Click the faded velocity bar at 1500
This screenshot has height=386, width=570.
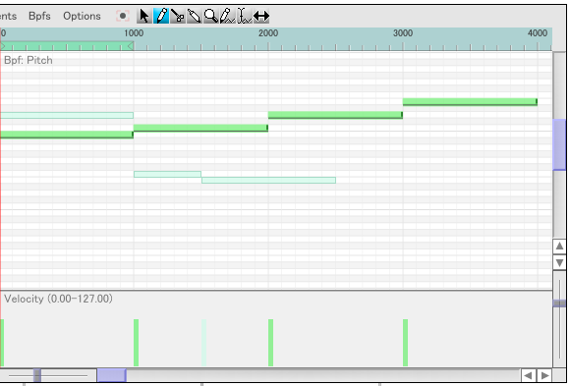point(204,343)
